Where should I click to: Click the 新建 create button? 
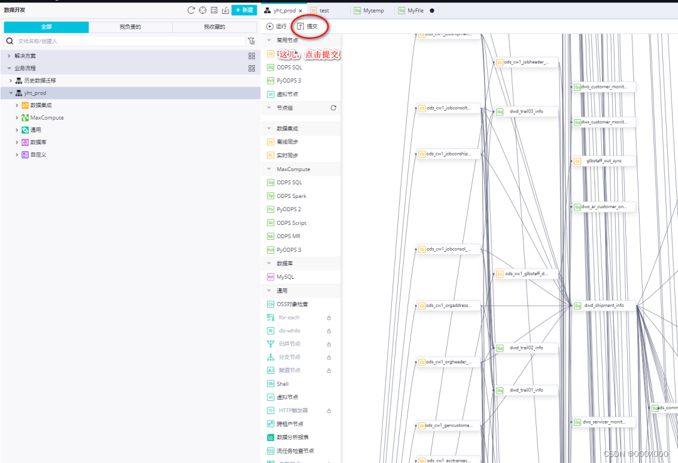click(x=244, y=10)
